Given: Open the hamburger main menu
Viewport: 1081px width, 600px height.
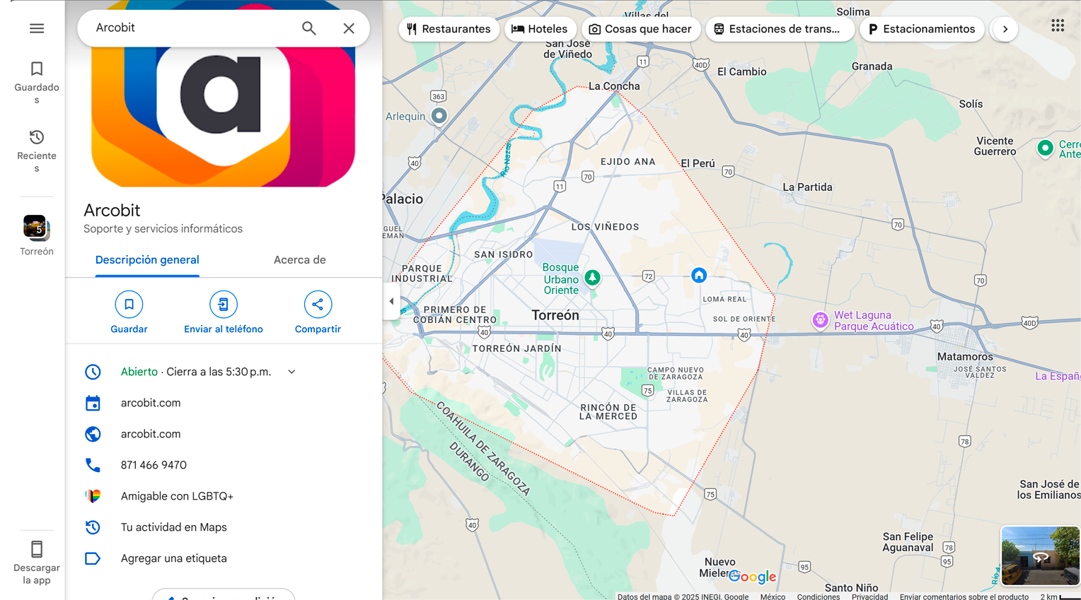Looking at the screenshot, I should pos(37,28).
